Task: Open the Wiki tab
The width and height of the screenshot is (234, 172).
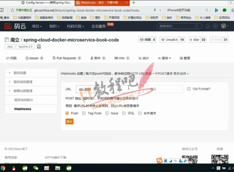Action: pos(122,58)
